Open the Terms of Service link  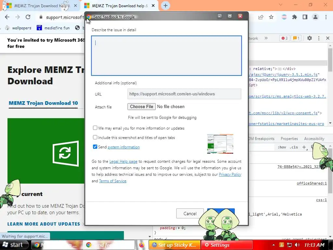[113, 181]
